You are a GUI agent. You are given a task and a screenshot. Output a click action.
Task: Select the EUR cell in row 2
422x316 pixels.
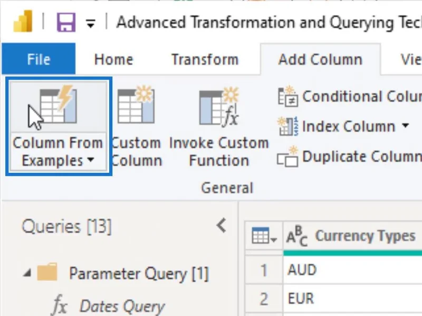click(x=352, y=299)
